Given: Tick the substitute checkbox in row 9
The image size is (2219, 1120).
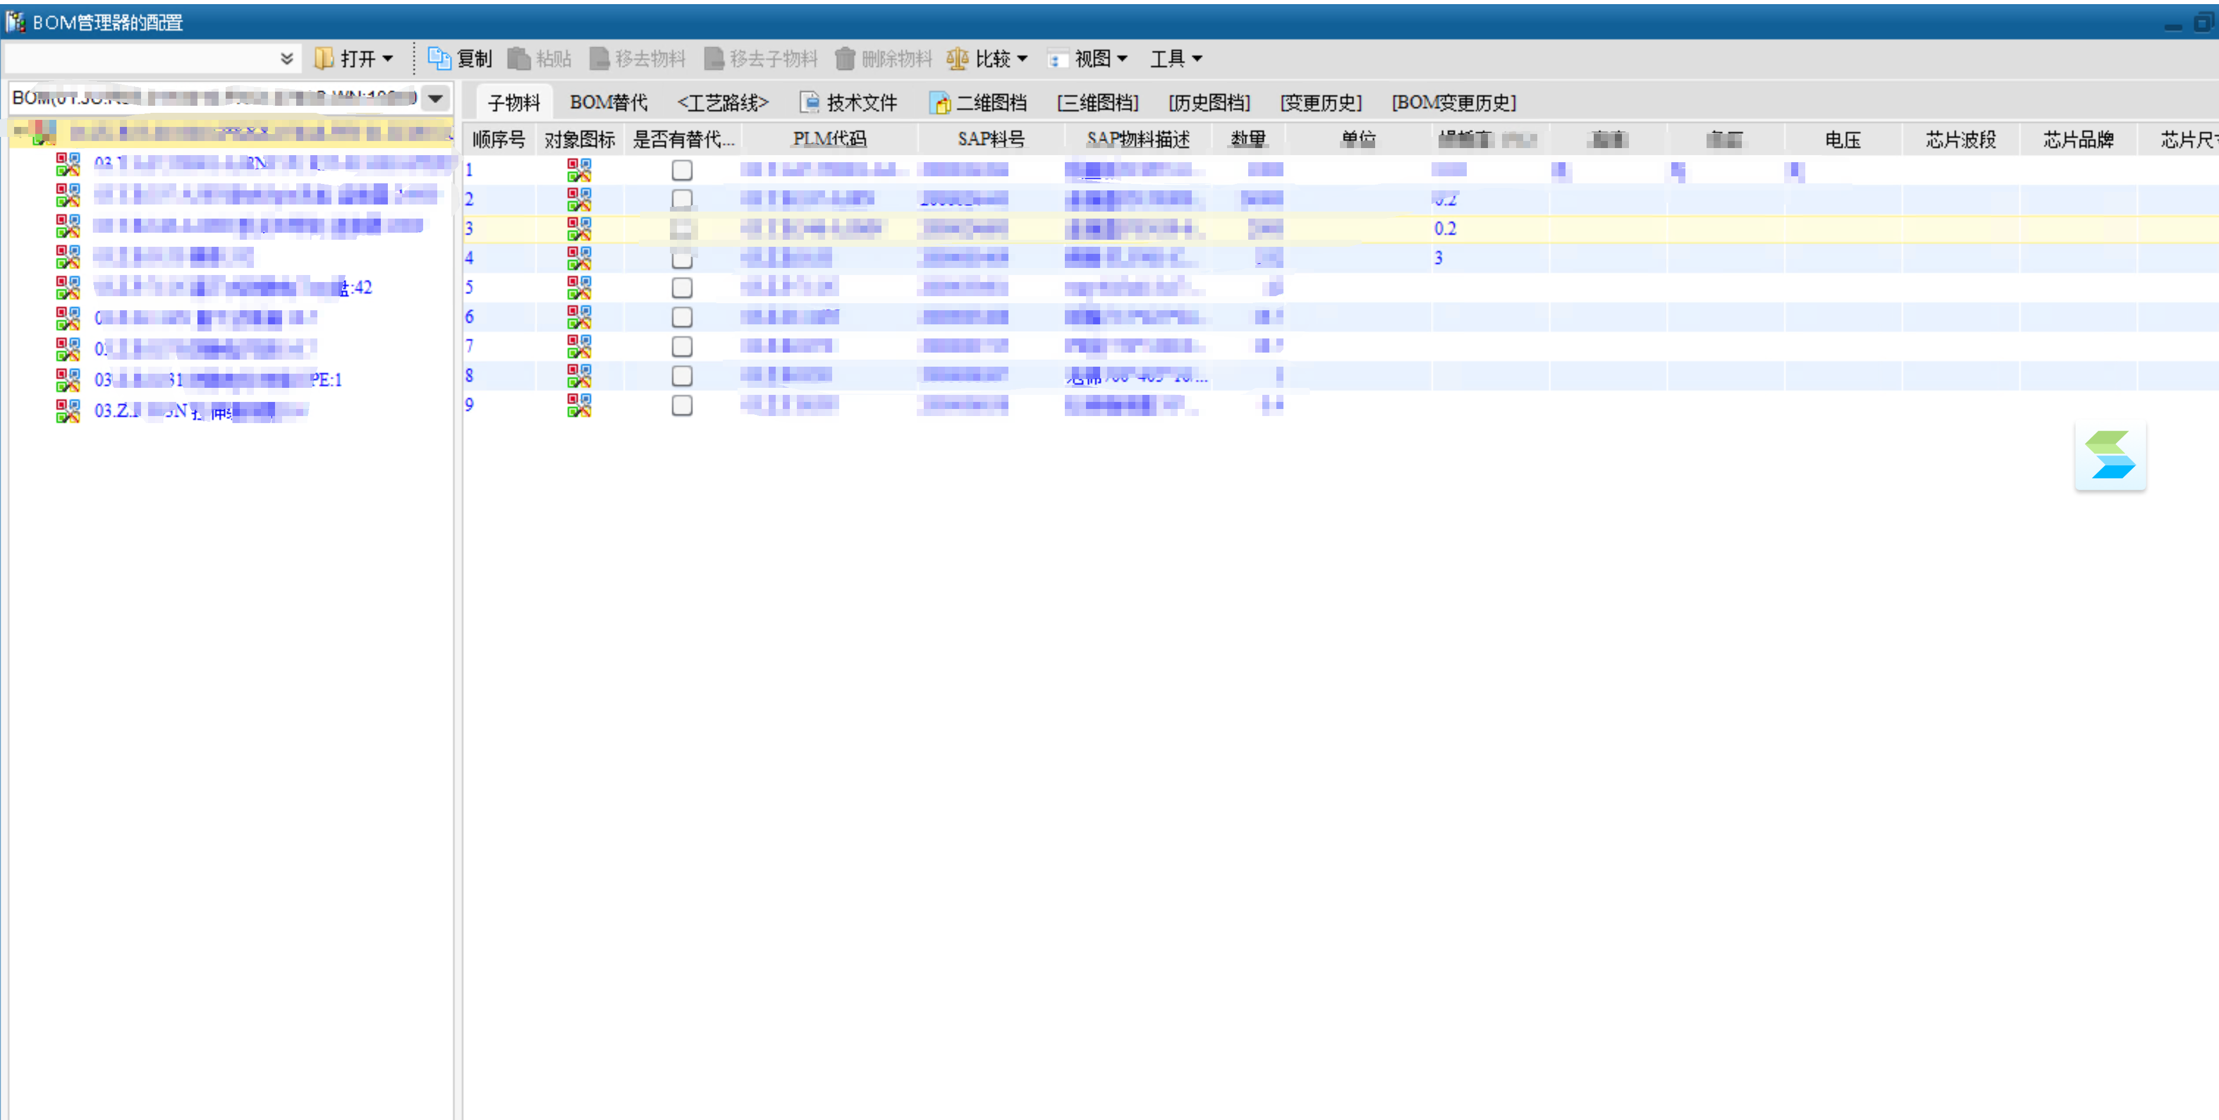Looking at the screenshot, I should pos(681,405).
